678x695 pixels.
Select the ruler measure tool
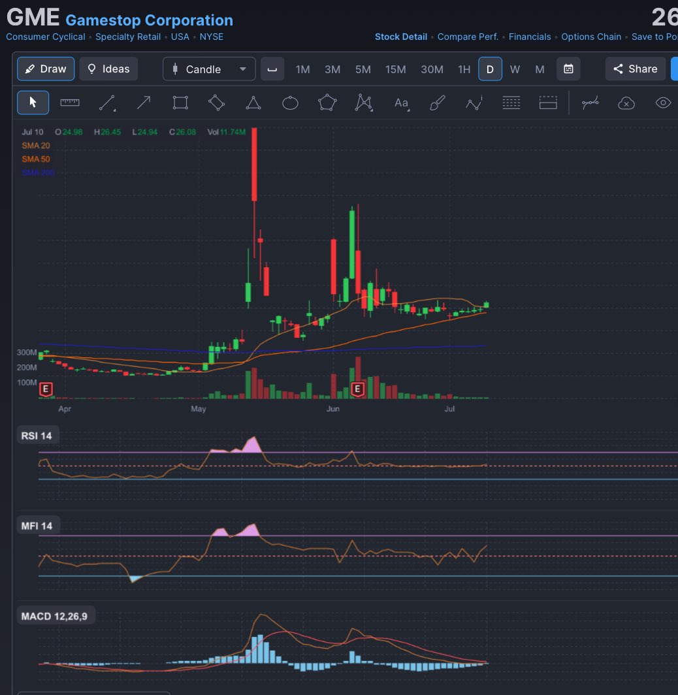tap(70, 103)
